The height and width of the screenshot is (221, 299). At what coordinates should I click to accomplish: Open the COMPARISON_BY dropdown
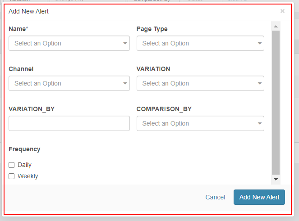pyautogui.click(x=200, y=123)
